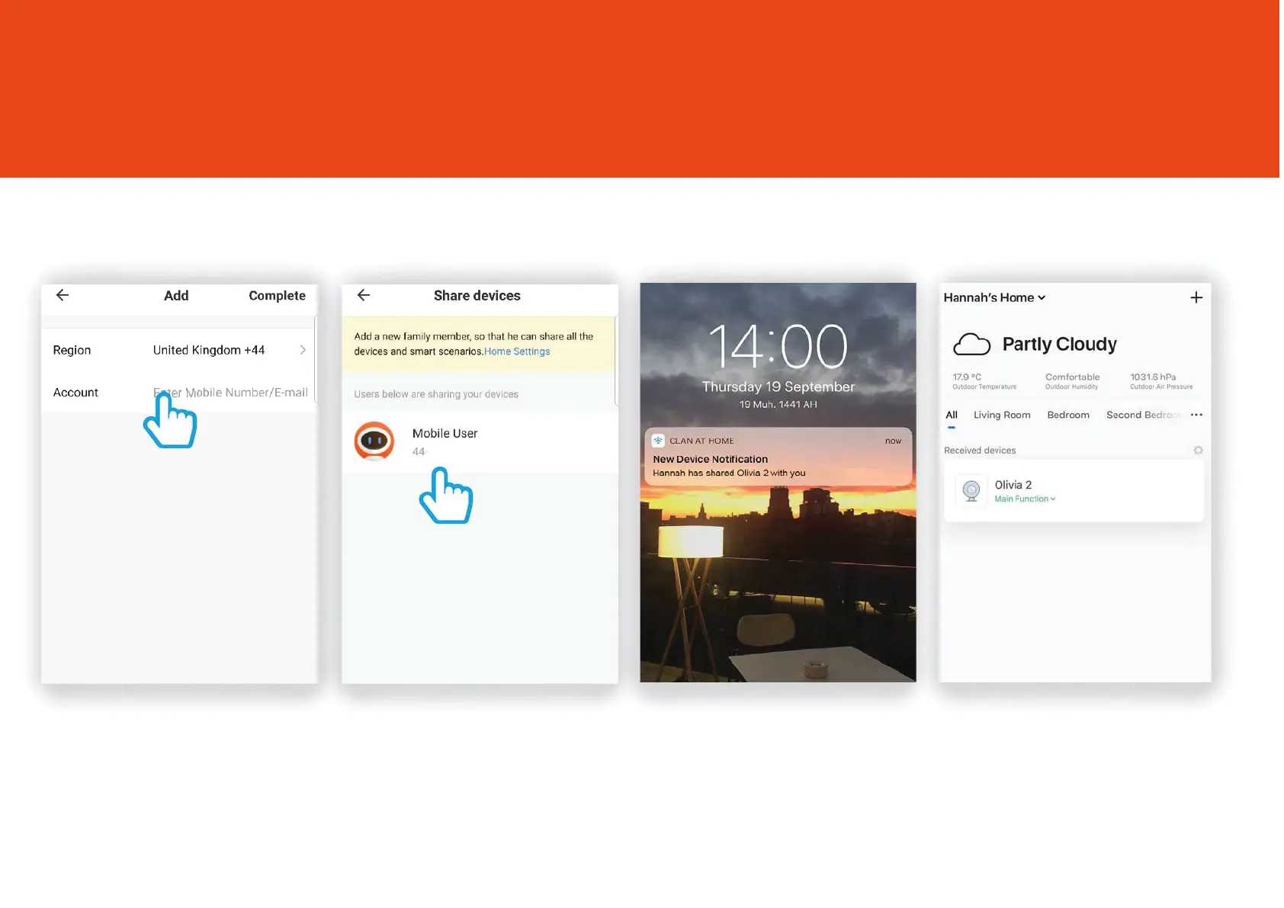Expand Olivia 2 Main Function dropdown

pos(1025,499)
